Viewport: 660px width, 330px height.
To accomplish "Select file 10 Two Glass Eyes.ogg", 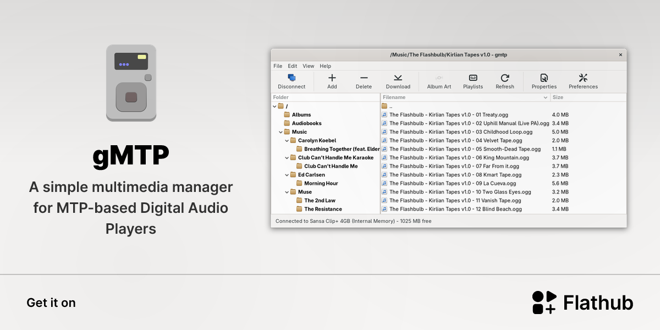I will 460,192.
